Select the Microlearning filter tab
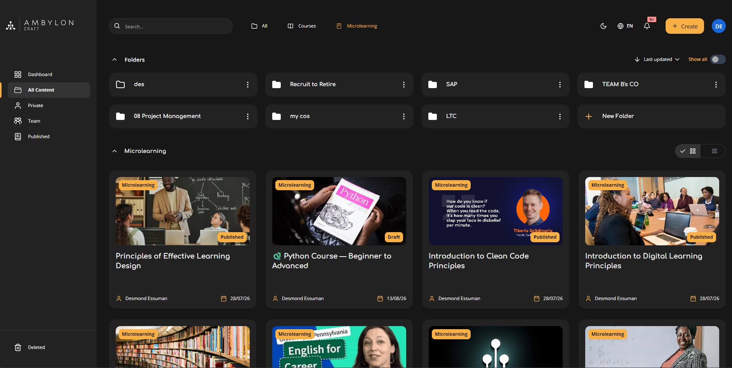 (357, 26)
